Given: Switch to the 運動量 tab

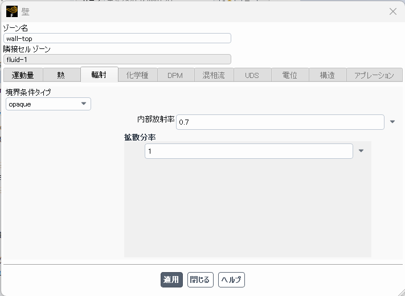Looking at the screenshot, I should point(23,75).
